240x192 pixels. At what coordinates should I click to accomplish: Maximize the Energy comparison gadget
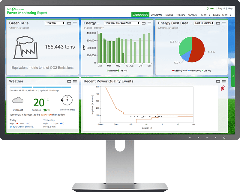[x=144, y=23]
